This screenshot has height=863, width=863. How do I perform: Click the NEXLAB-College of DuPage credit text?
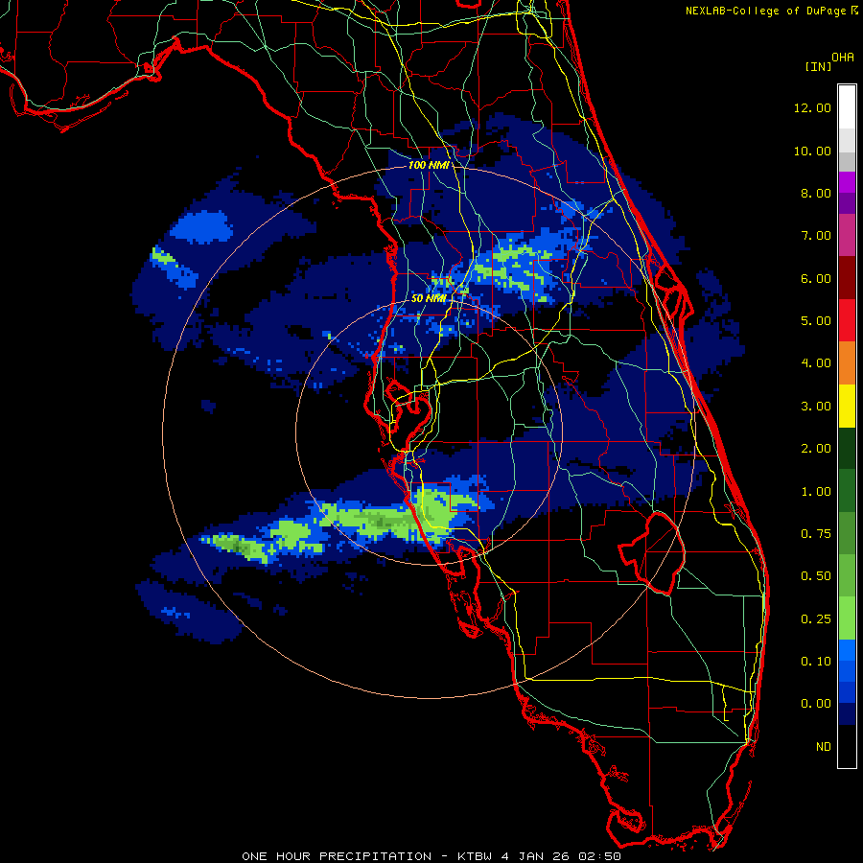(x=766, y=11)
